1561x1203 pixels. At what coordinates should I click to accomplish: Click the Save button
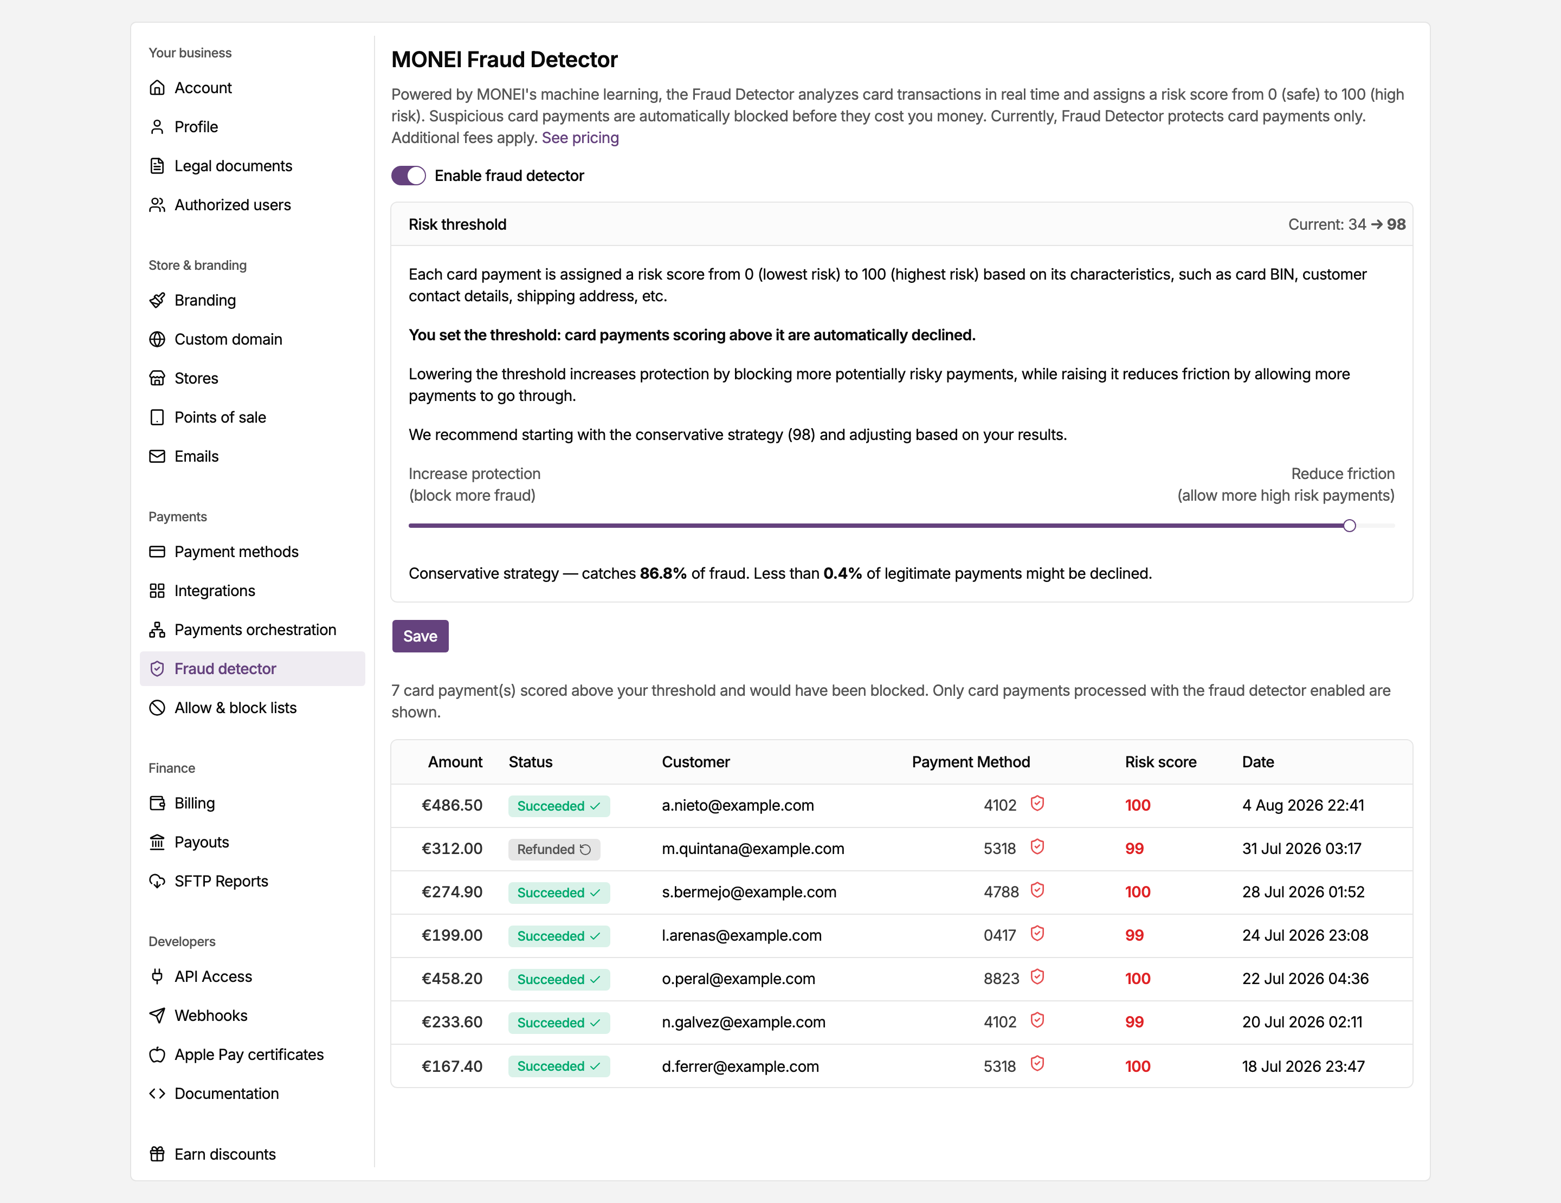420,637
